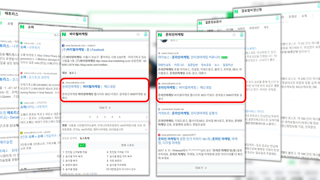This screenshot has width=320, height=180.
Task: Open more options dots on Facebook result
Action: (x=147, y=46)
